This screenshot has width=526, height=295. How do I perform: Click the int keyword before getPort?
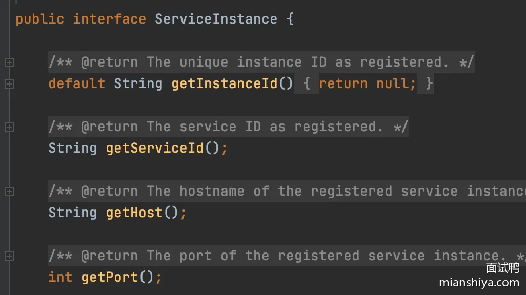click(x=60, y=277)
